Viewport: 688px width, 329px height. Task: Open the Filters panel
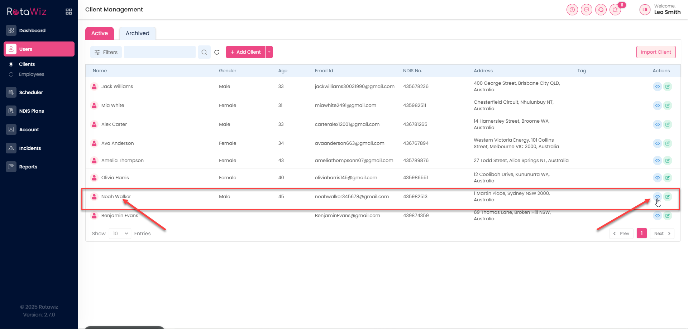[106, 52]
